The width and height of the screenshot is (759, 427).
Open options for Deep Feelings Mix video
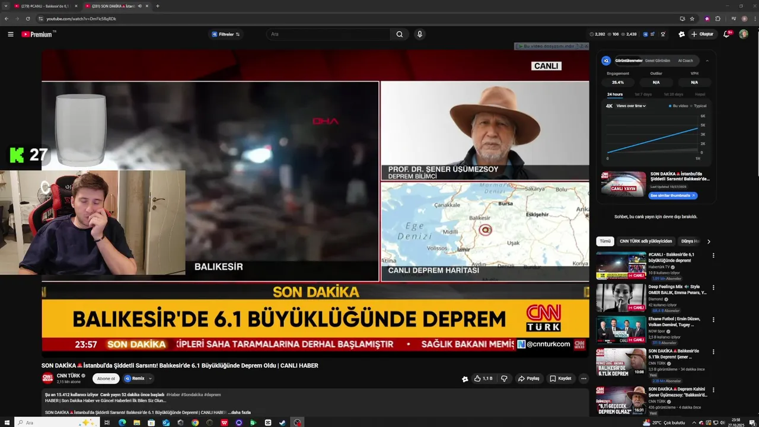point(713,288)
